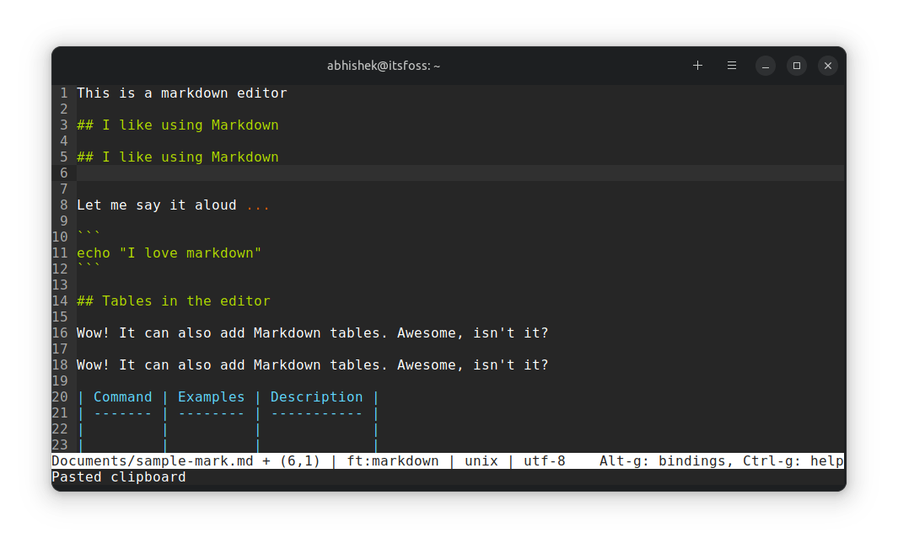Image resolution: width=898 pixels, height=548 pixels.
Task: Click the orange ellipsis on line 8
Action: coord(258,207)
